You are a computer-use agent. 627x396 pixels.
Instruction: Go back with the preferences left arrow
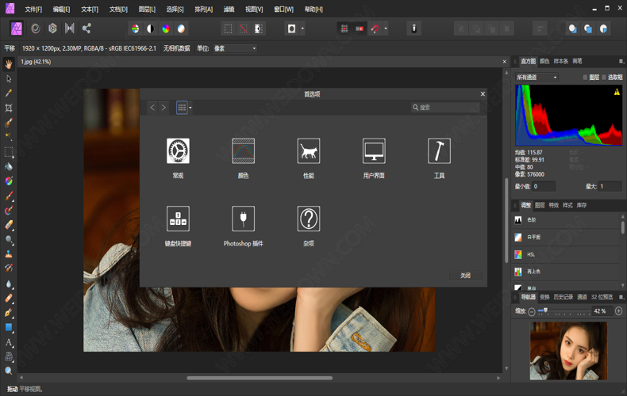click(152, 108)
